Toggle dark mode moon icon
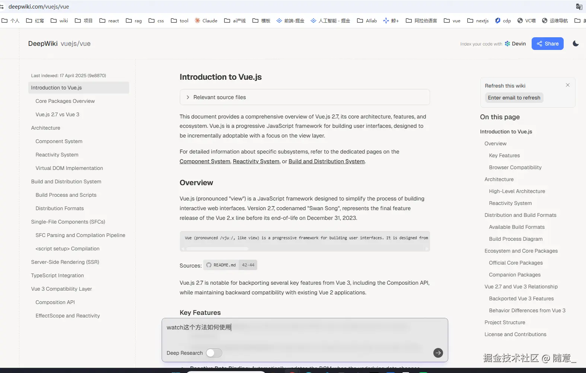The width and height of the screenshot is (586, 373). pyautogui.click(x=576, y=44)
